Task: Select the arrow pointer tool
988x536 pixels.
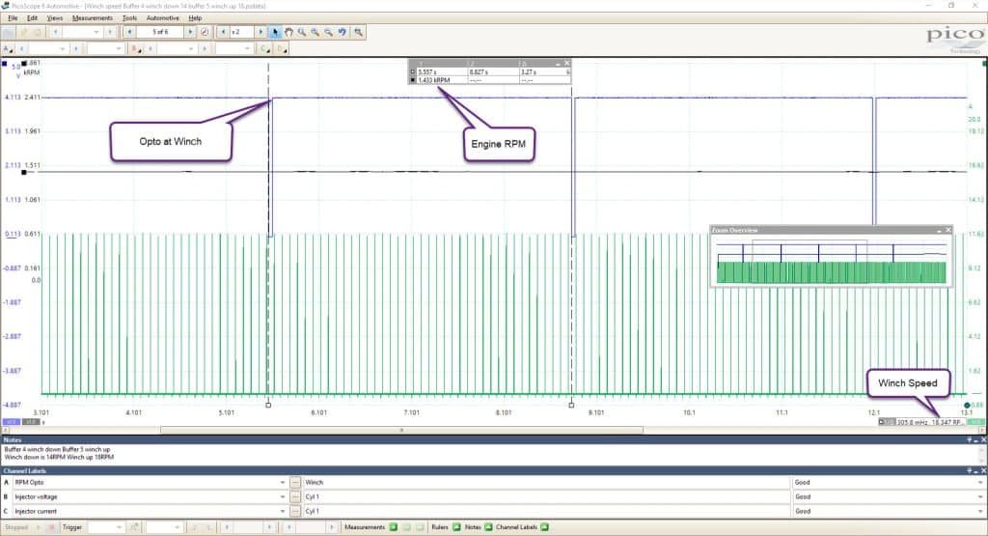Action: 275,32
